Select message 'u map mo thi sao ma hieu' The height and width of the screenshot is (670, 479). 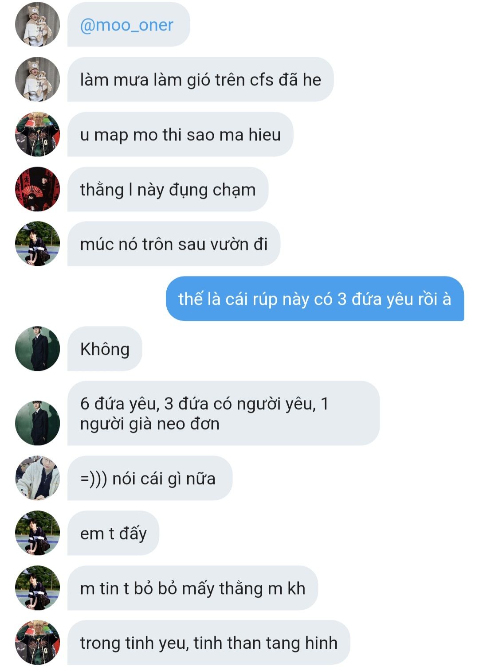click(x=181, y=134)
